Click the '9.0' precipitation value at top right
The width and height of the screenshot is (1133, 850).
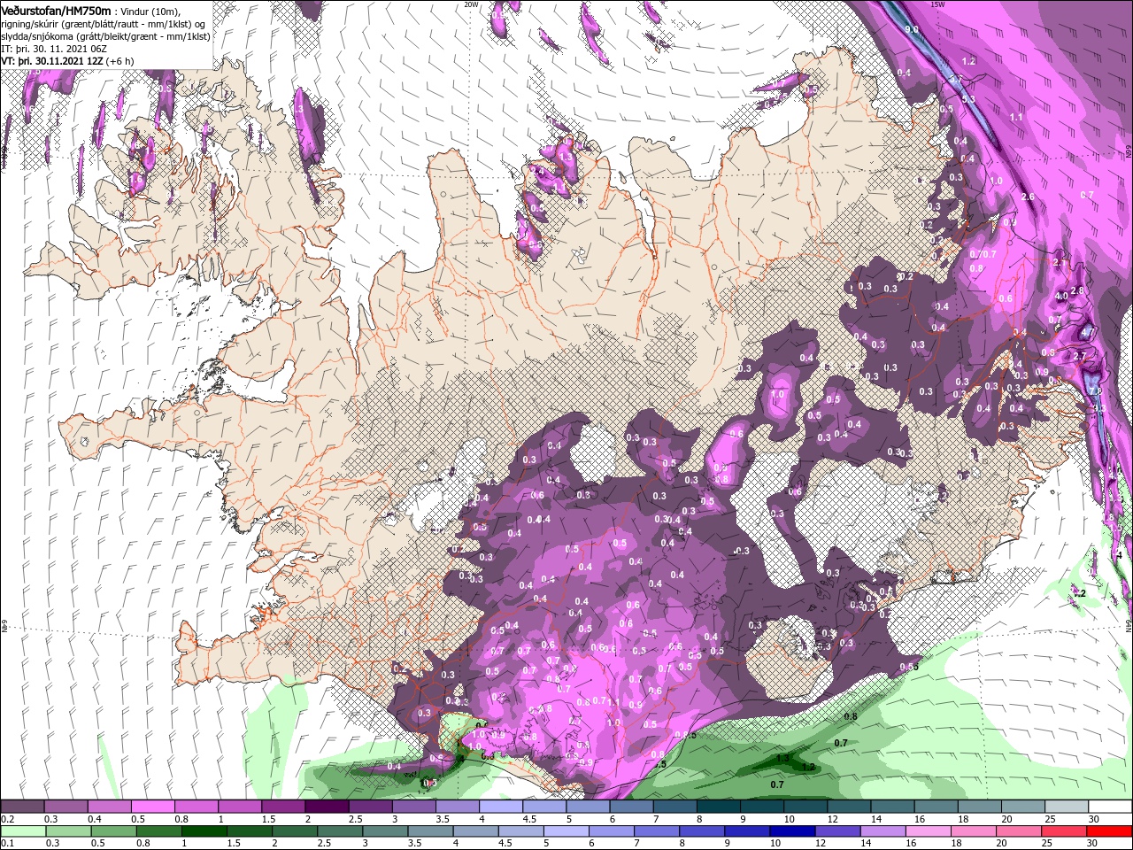[x=912, y=29]
